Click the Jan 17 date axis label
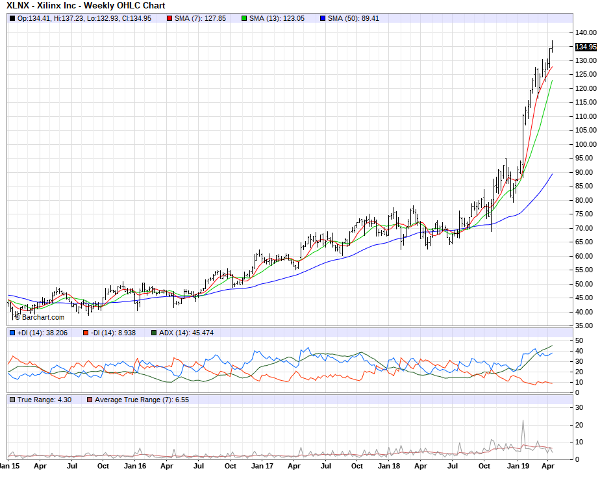The height and width of the screenshot is (486, 600). (262, 466)
